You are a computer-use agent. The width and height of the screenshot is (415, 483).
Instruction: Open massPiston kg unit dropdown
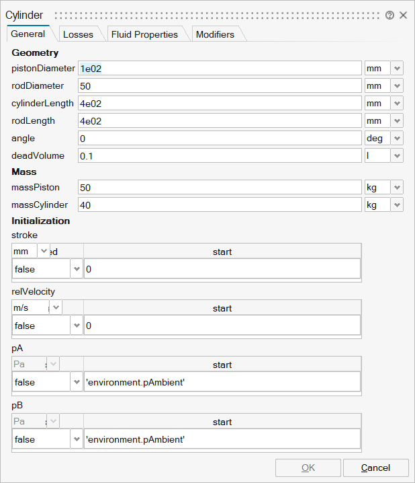(x=397, y=187)
